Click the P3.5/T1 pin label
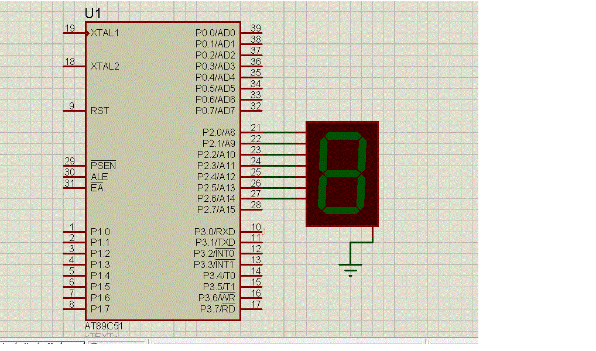Image resolution: width=596 pixels, height=351 pixels. [219, 287]
